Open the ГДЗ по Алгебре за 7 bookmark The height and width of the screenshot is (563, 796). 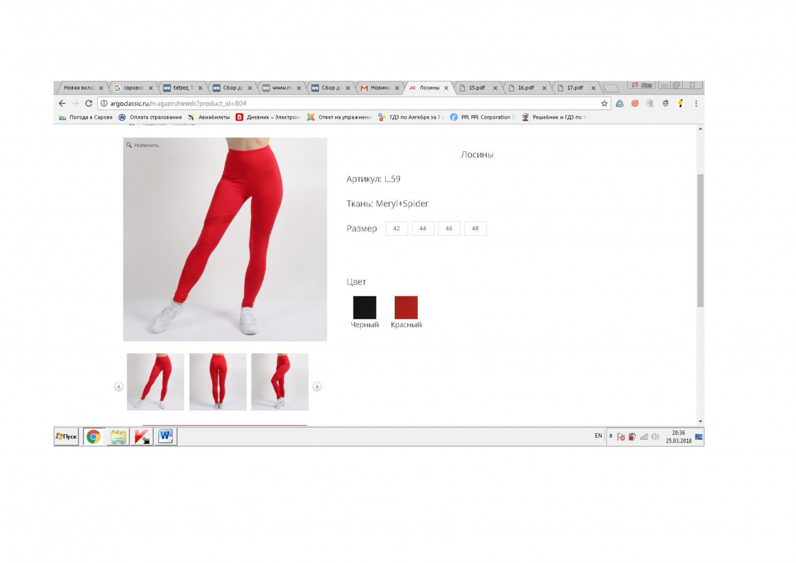tap(411, 117)
